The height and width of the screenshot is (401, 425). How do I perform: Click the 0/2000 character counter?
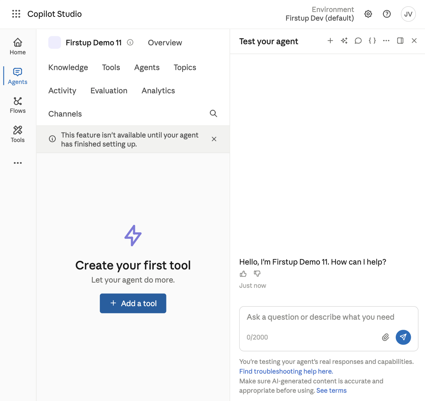coord(257,337)
